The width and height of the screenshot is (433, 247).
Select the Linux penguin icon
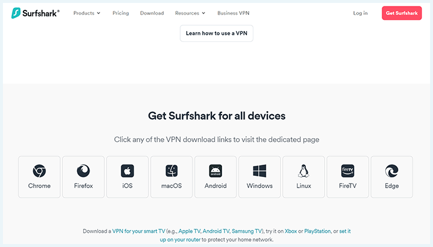(303, 171)
